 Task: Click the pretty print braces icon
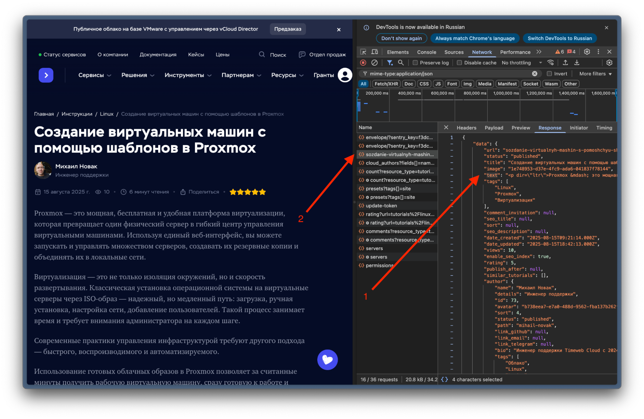(x=444, y=379)
